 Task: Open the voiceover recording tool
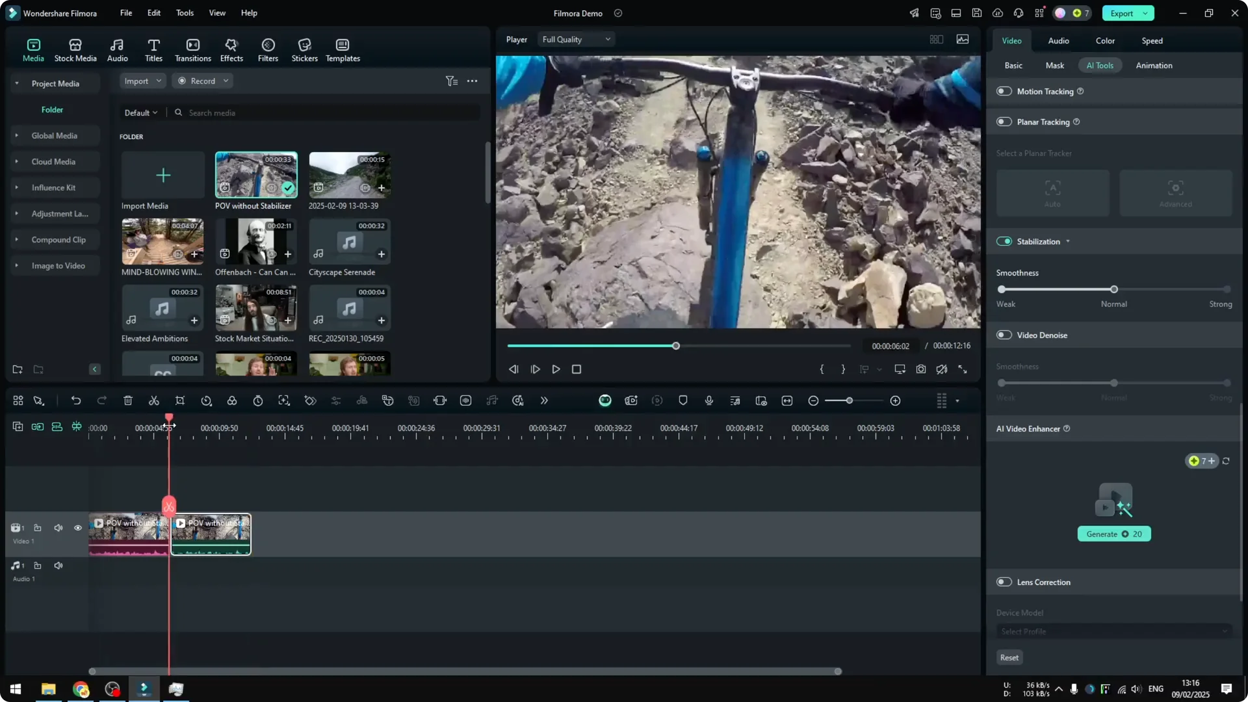click(x=708, y=400)
